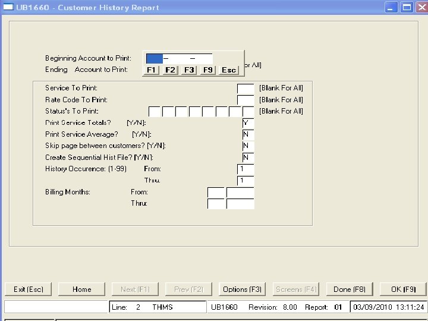Click Billing Months From year box
This screenshot has height=321, width=428.
[x=240, y=193]
